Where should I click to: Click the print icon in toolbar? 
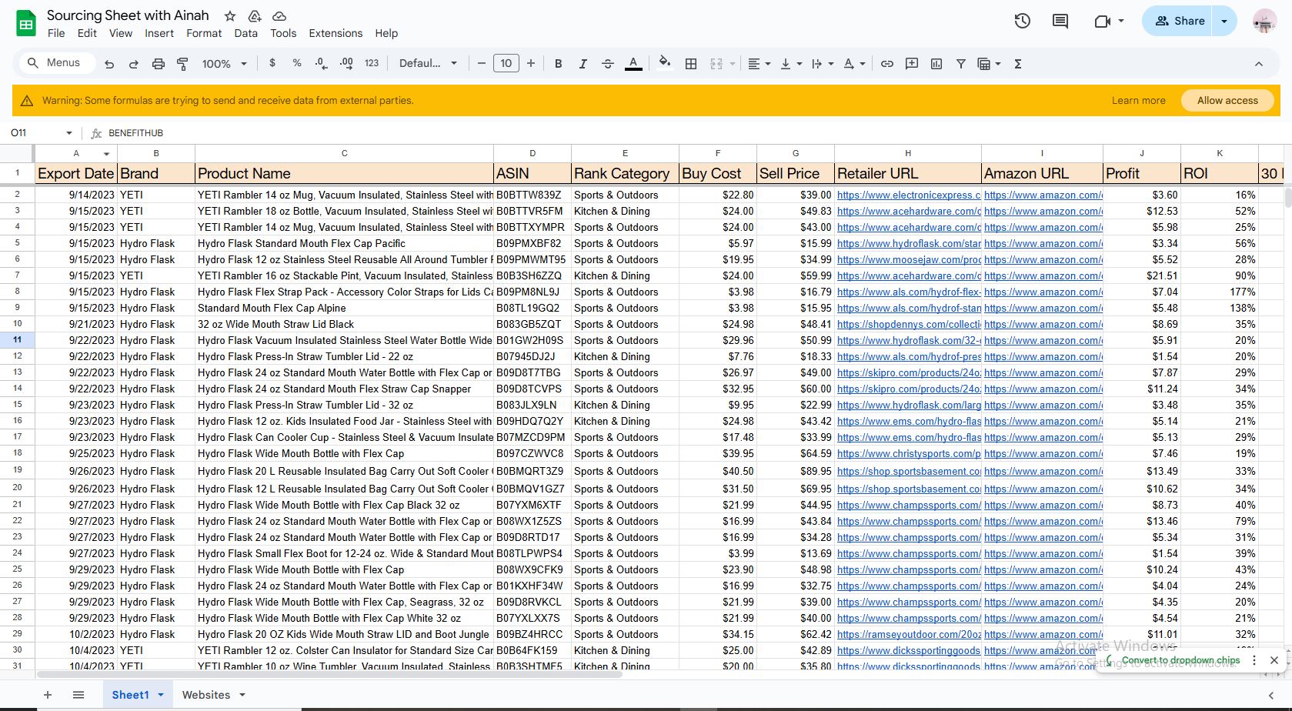[158, 64]
